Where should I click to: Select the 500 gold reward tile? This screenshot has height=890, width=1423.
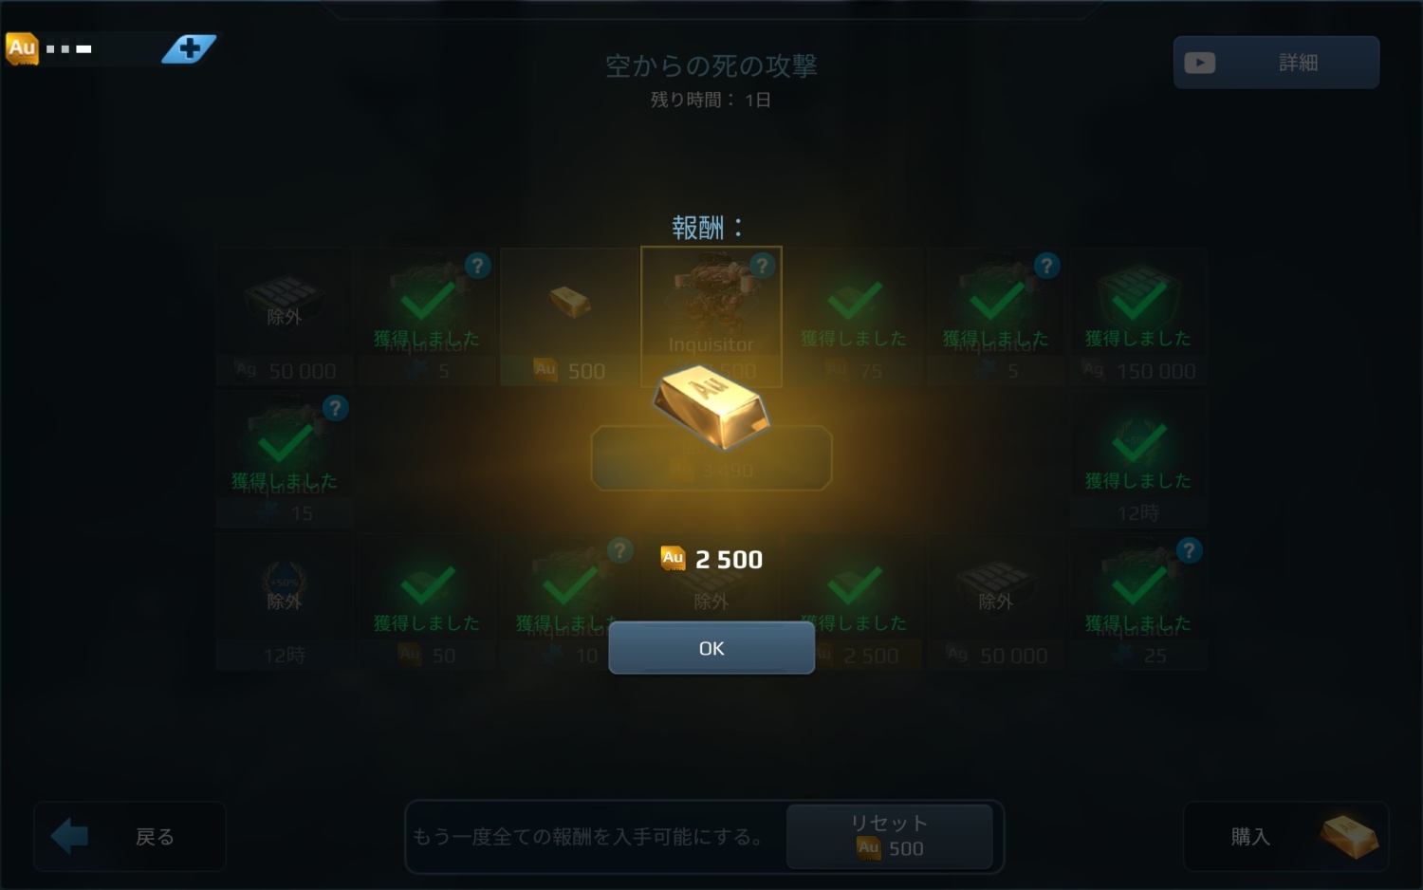point(569,317)
